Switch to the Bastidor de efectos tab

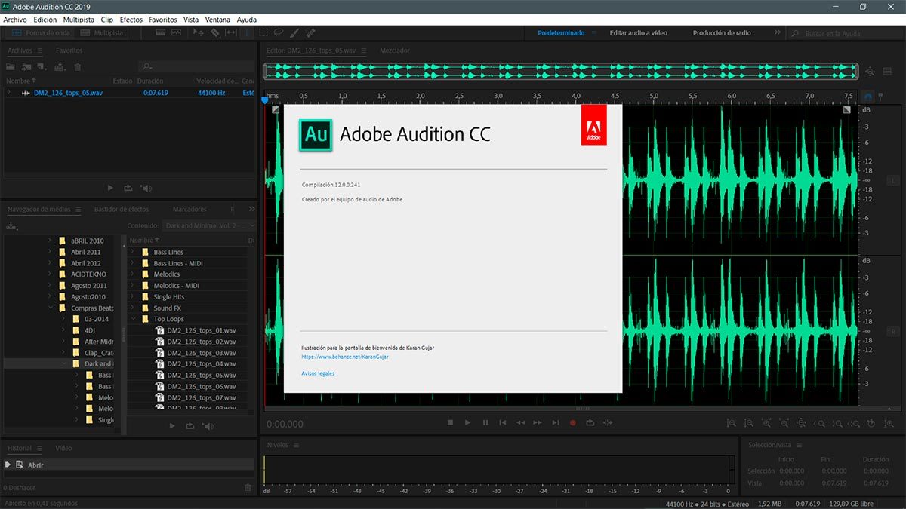122,209
